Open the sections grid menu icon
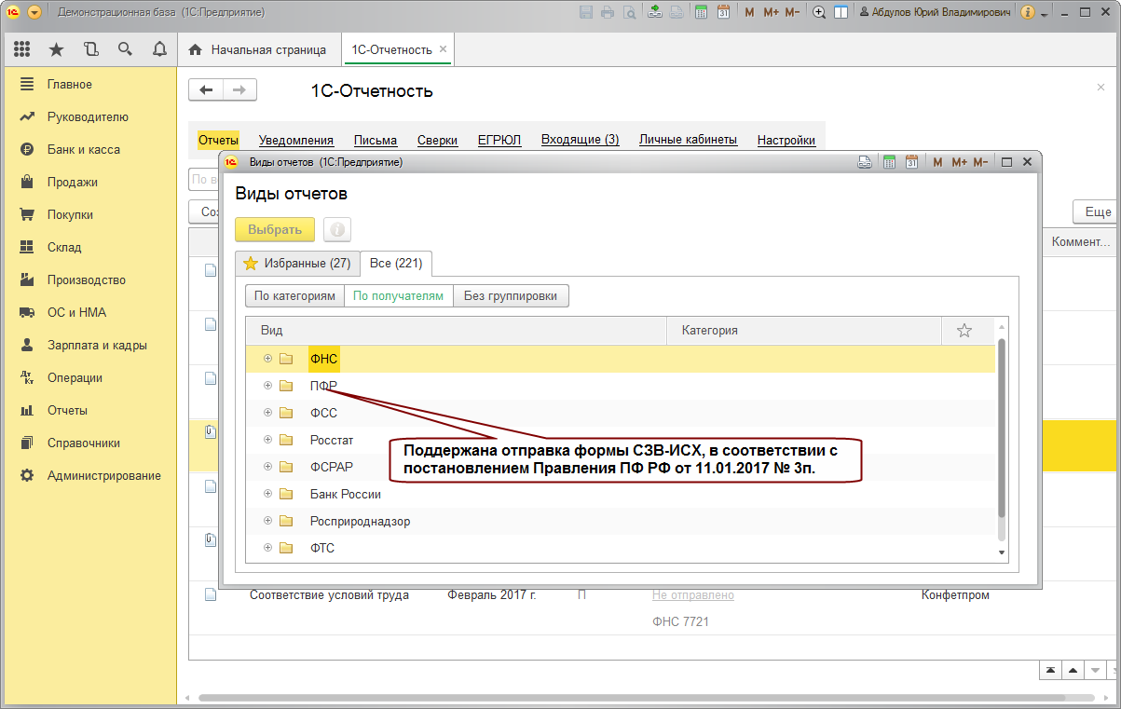1121x709 pixels. [x=22, y=49]
